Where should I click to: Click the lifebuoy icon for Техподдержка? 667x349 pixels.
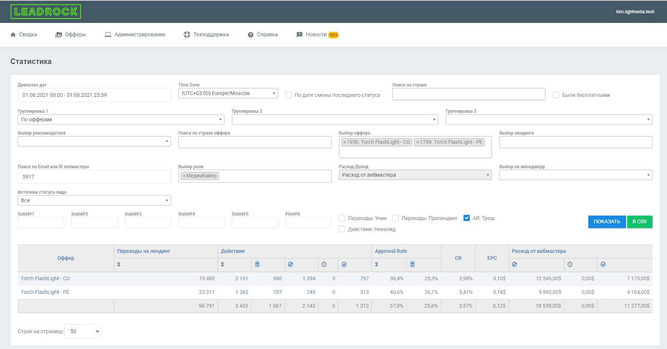tap(187, 35)
